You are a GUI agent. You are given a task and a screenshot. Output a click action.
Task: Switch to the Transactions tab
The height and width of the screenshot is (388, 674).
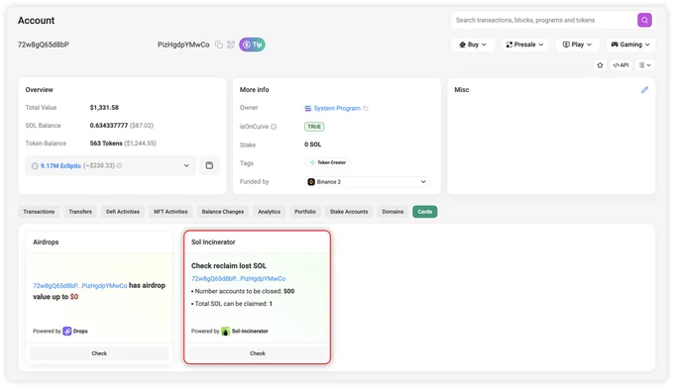[x=39, y=212]
